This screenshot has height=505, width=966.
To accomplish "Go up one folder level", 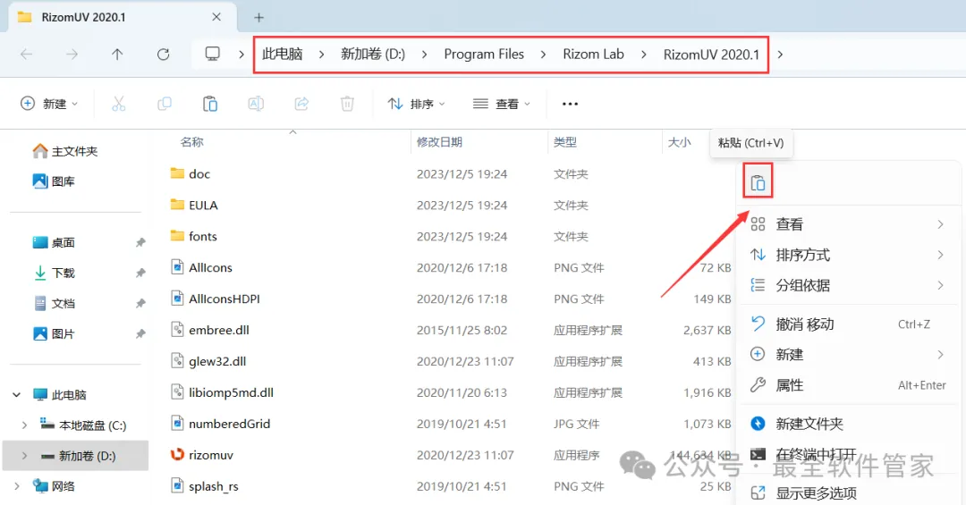I will (117, 55).
